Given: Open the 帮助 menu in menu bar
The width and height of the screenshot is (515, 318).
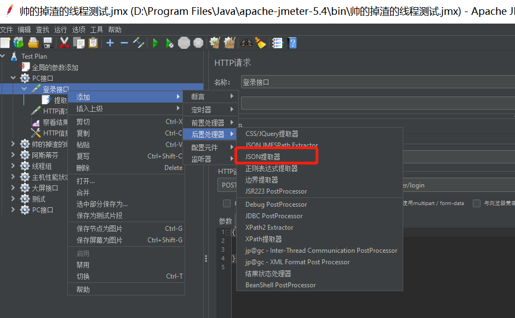Looking at the screenshot, I should [115, 30].
